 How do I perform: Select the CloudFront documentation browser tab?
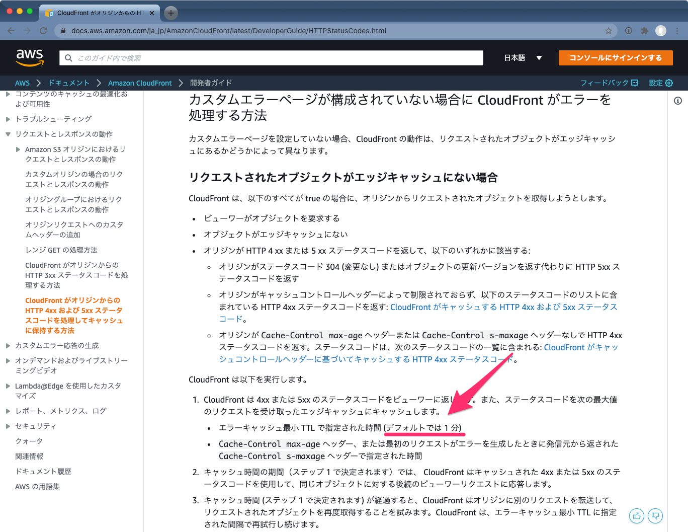[x=99, y=13]
